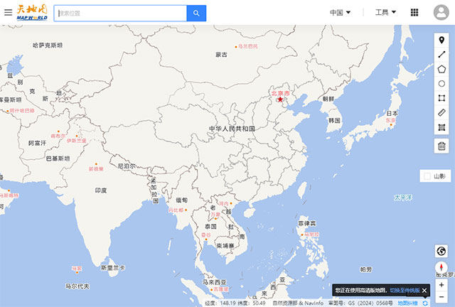Viewport: 455px width, 307px height.
Task: Enable the 山影 hillshade checkbox
Action: tap(427, 176)
